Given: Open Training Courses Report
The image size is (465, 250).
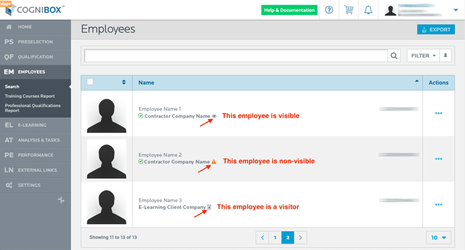Looking at the screenshot, I should 30,96.
